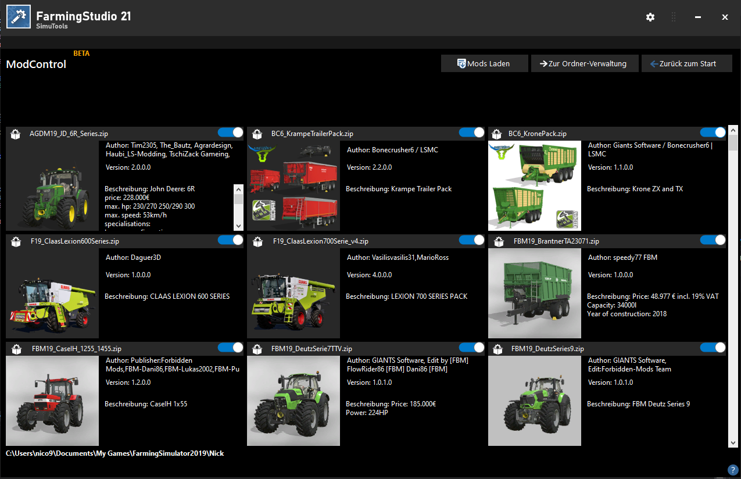
Task: Open the settings gear icon
Action: pos(650,17)
